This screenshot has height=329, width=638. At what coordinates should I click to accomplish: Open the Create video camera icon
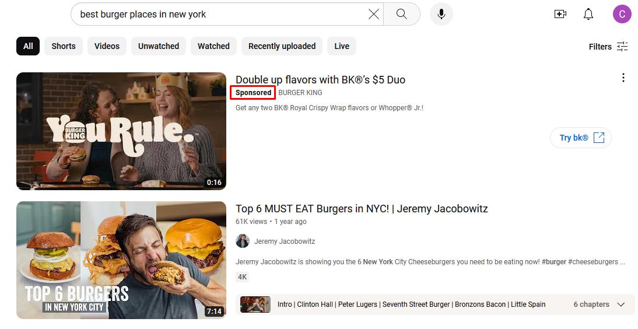click(x=560, y=14)
